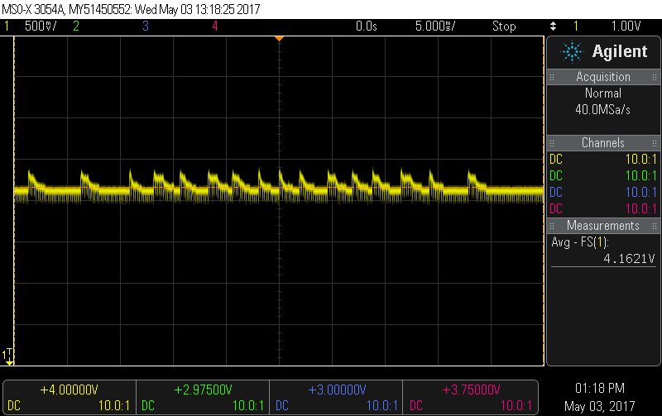Screen dimensions: 662x416
Task: Toggle channel 2 label in top bar
Action: pyautogui.click(x=76, y=26)
